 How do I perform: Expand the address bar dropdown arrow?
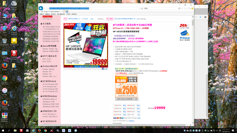[140, 9]
